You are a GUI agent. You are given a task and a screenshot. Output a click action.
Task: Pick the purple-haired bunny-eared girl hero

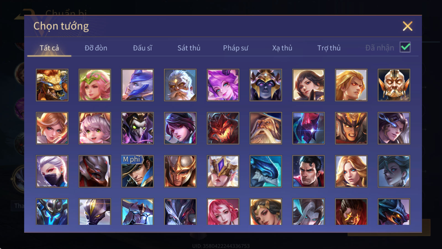tap(223, 85)
